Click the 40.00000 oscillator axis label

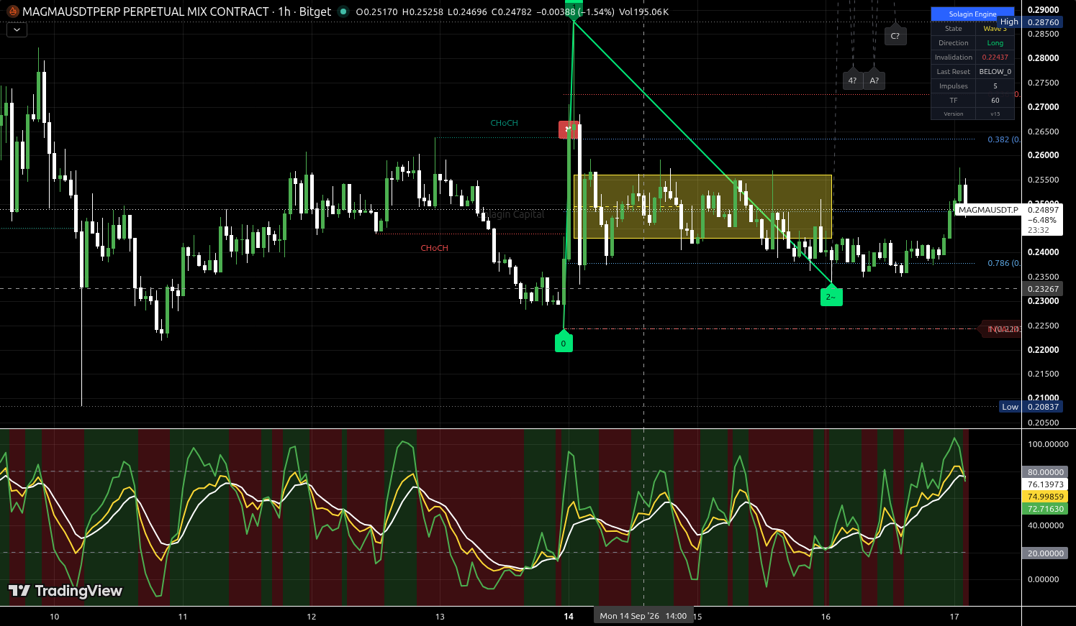[1046, 525]
